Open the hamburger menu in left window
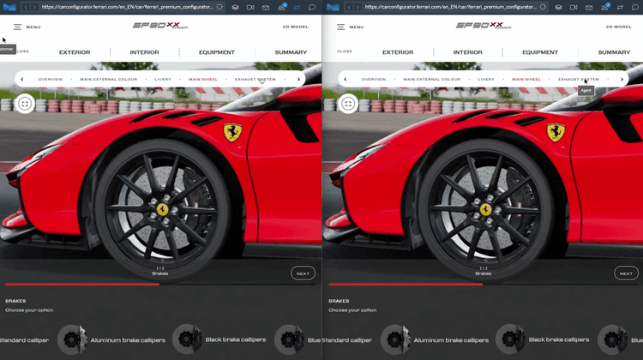 (x=17, y=27)
